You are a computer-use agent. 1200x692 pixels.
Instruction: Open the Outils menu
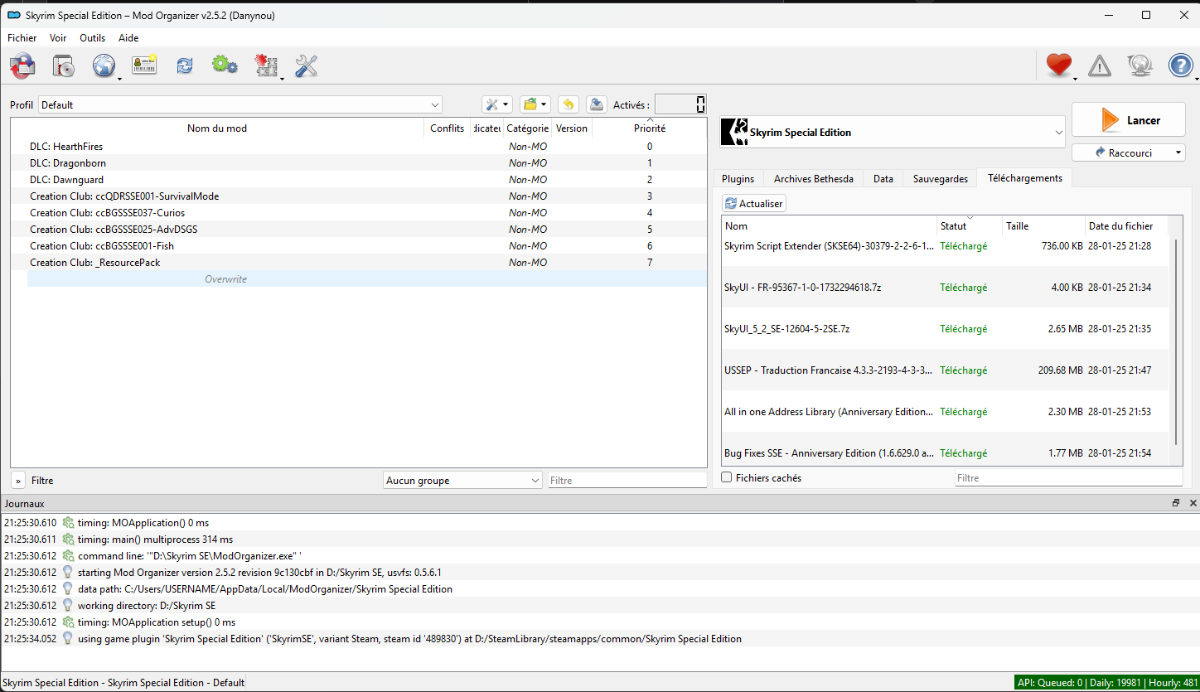pyautogui.click(x=93, y=38)
